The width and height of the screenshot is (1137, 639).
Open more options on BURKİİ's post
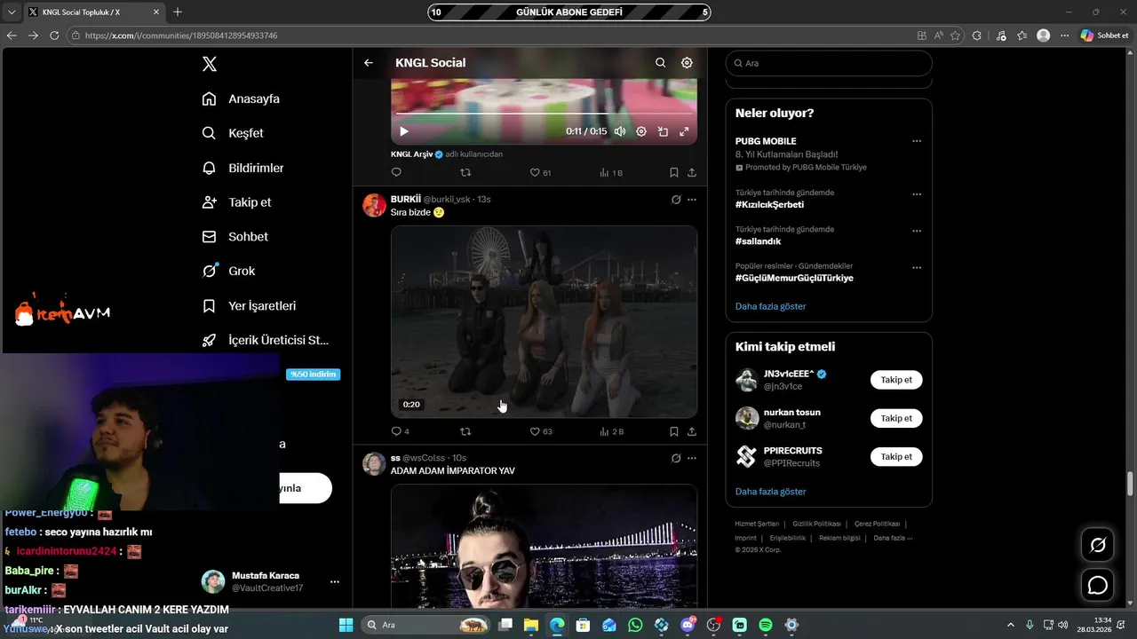(x=692, y=200)
